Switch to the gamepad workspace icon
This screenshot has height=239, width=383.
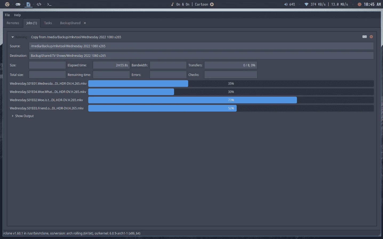click(18, 4)
